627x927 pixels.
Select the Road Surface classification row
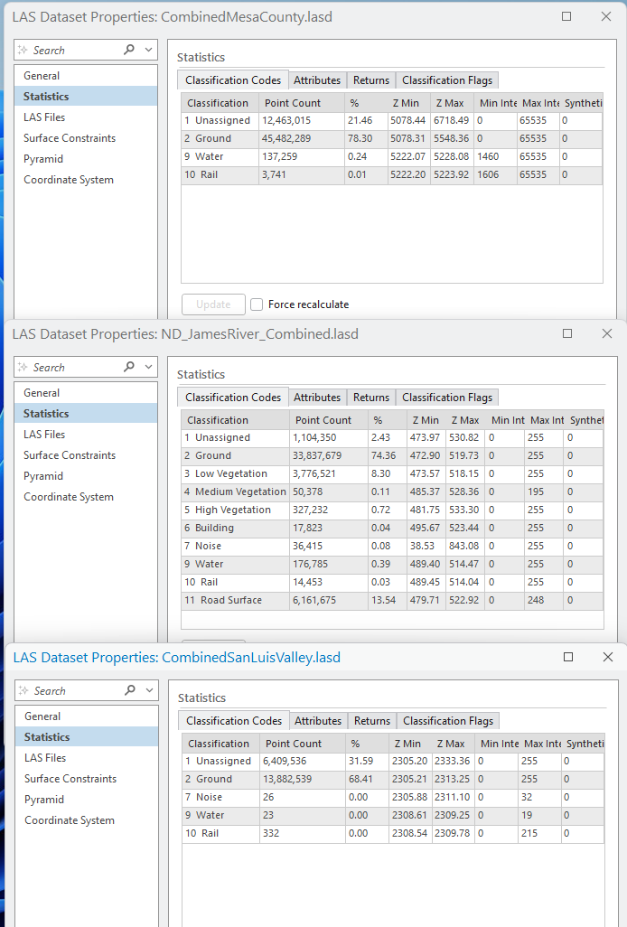tap(230, 600)
